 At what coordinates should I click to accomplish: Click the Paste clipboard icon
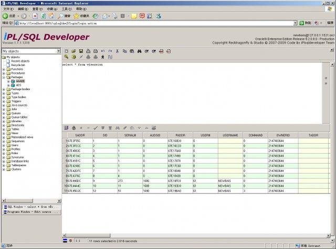[132, 51]
